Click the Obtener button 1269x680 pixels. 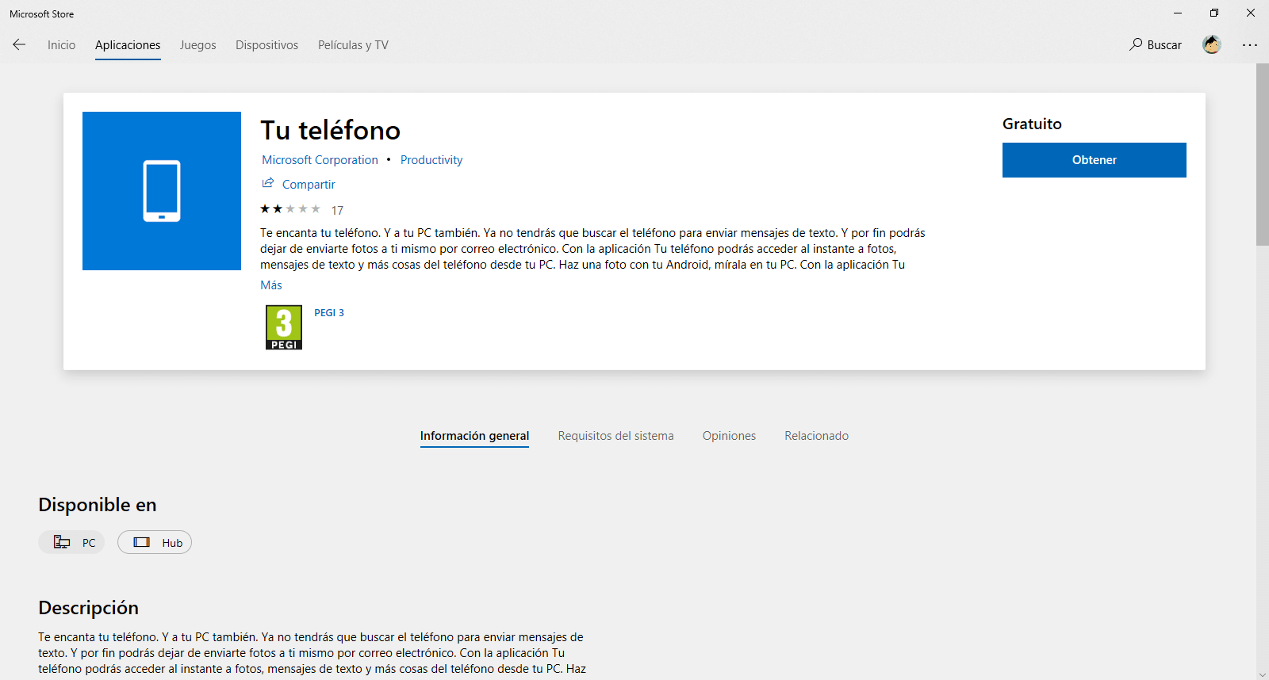[x=1095, y=160]
